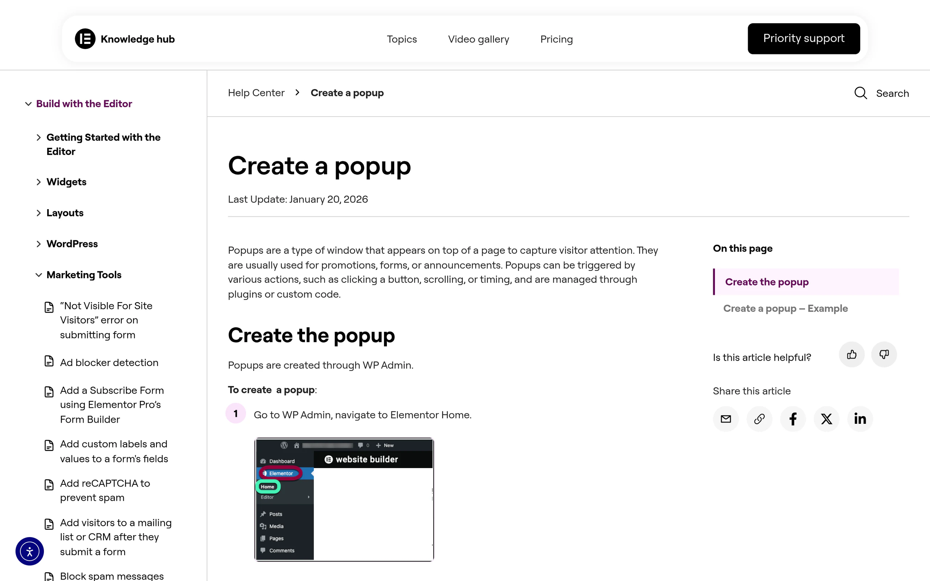Image resolution: width=930 pixels, height=581 pixels.
Task: Expand the Layouts section chevron
Action: (x=39, y=213)
